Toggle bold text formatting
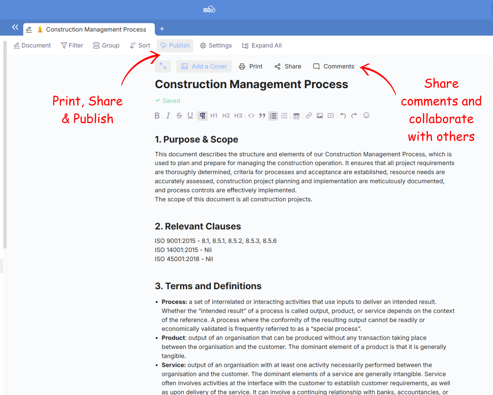 pyautogui.click(x=157, y=116)
